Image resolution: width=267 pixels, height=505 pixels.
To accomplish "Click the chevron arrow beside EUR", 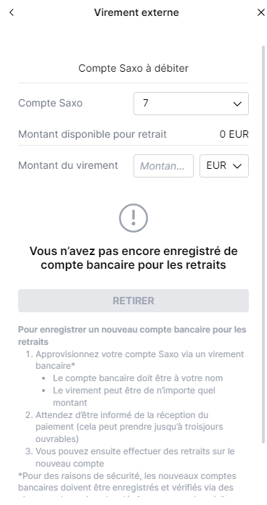I will coord(237,166).
